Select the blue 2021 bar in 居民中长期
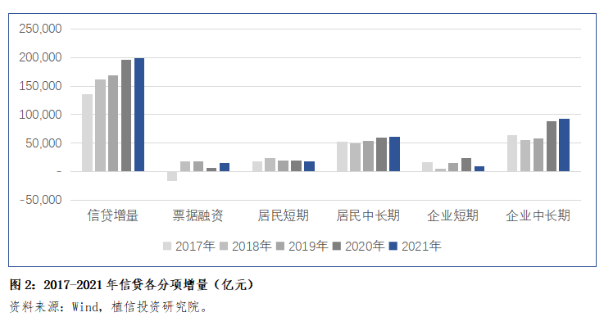The height and width of the screenshot is (317, 604). 394,154
